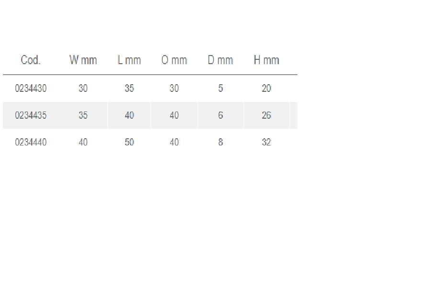Click the O mm column header
Image resolution: width=430 pixels, height=290 pixels.
click(x=174, y=60)
